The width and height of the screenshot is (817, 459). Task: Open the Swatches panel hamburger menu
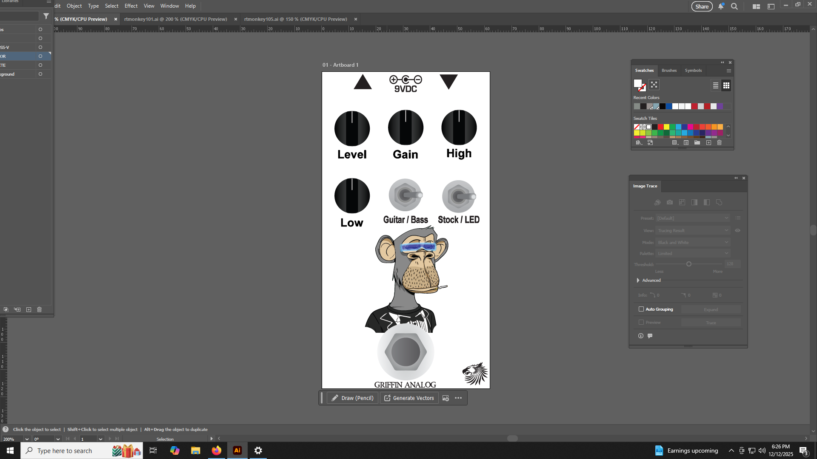coord(729,71)
